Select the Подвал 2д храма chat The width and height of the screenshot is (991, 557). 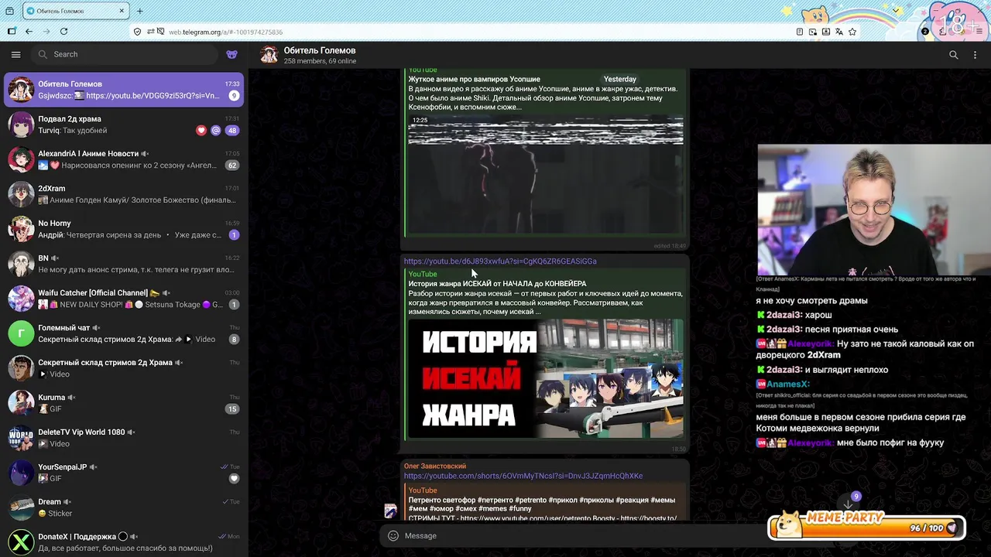click(x=124, y=125)
